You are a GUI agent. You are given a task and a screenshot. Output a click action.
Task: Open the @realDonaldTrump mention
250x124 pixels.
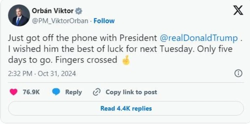coord(199,38)
